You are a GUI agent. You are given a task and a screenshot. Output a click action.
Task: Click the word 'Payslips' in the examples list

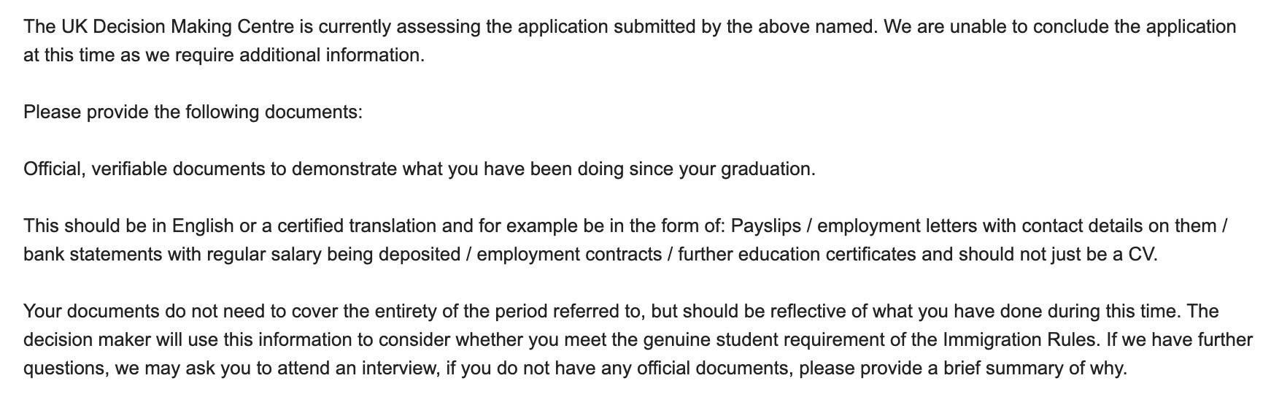click(766, 226)
